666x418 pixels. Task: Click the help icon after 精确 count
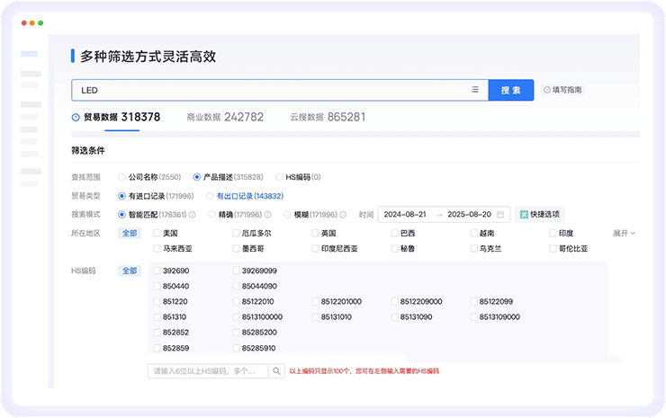[269, 215]
